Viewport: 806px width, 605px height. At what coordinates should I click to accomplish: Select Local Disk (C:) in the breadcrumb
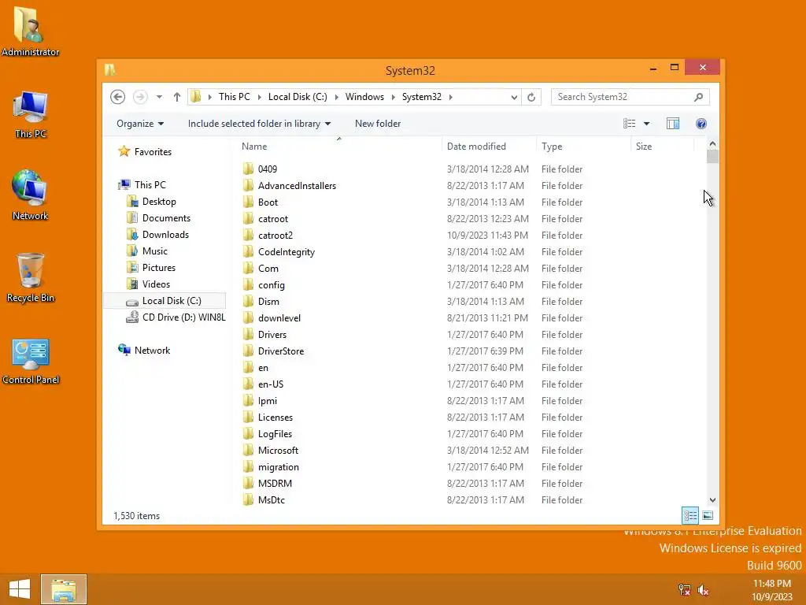pos(298,97)
